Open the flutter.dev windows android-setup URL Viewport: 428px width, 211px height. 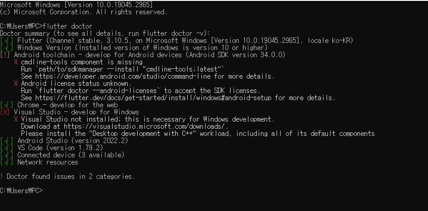(x=153, y=98)
